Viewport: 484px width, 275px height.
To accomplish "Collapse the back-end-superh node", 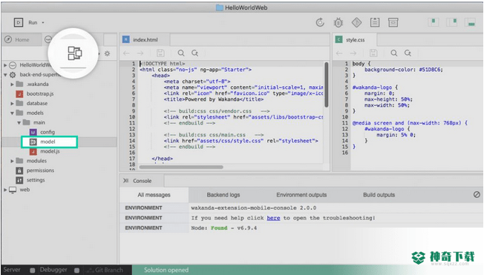I will click(x=5, y=75).
